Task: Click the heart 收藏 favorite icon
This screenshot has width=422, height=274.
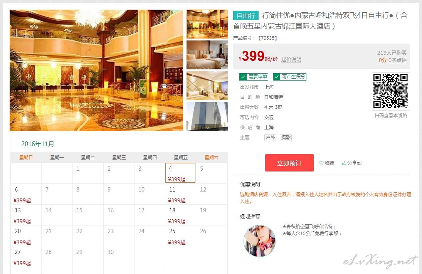Action: [321, 163]
